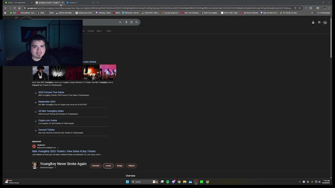Image resolution: width=335 pixels, height=188 pixels.
Task: Open the Following Twitch bookmark
Action: tap(104, 13)
